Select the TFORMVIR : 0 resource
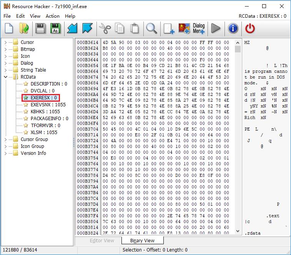291x255 pixels. pyautogui.click(x=45, y=126)
